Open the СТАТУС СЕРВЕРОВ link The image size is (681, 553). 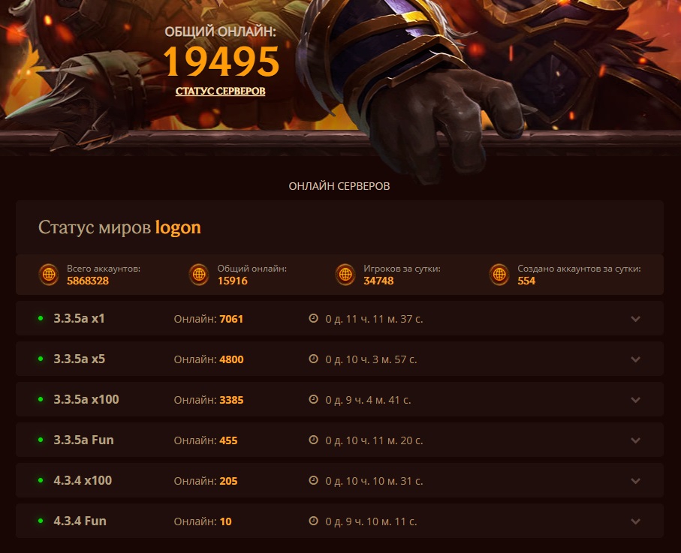point(220,91)
